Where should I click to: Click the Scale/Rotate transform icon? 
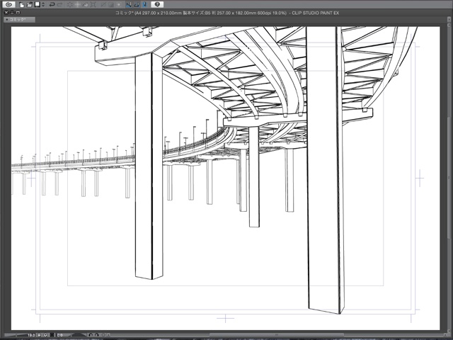click(x=93, y=4)
